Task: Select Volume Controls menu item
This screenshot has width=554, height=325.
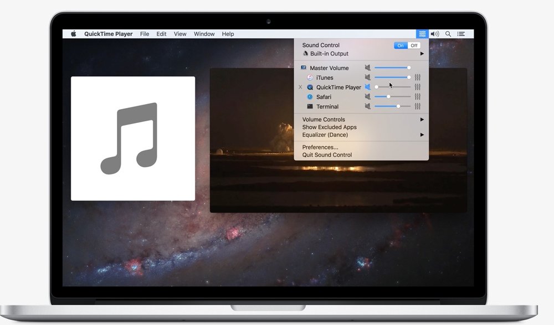Action: (361, 120)
